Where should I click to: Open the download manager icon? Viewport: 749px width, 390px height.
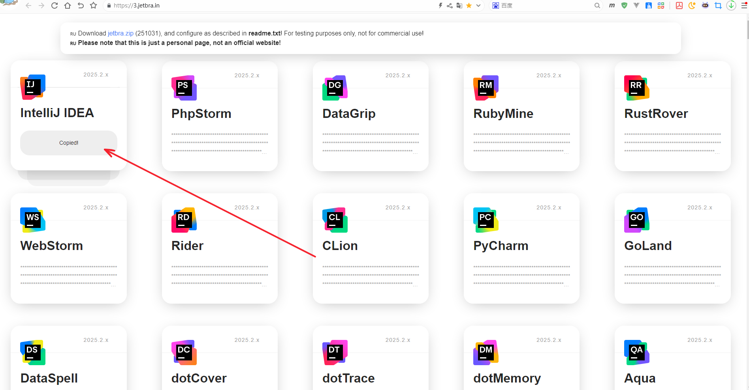tap(731, 6)
